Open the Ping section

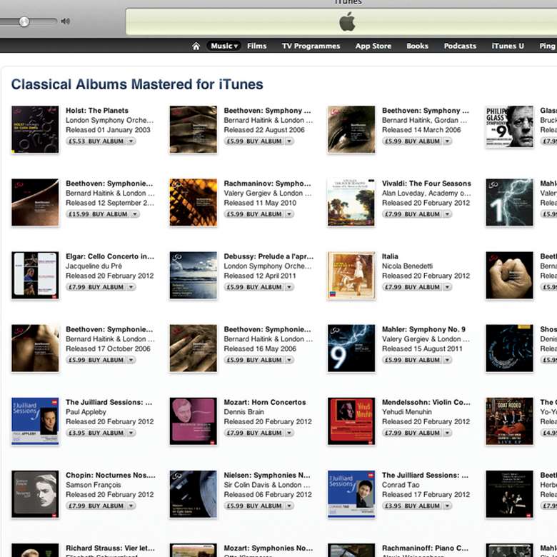pyautogui.click(x=547, y=46)
